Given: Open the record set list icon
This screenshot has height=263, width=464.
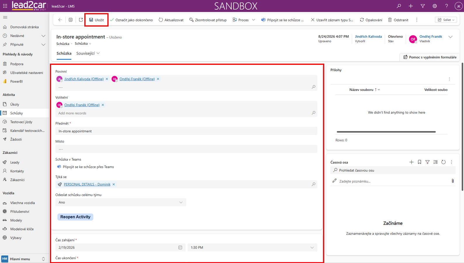Looking at the screenshot, I should [x=71, y=20].
